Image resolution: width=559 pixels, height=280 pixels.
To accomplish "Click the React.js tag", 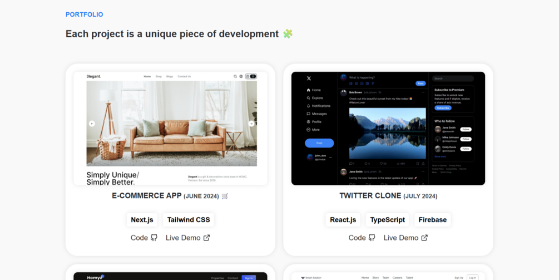I will [x=343, y=220].
